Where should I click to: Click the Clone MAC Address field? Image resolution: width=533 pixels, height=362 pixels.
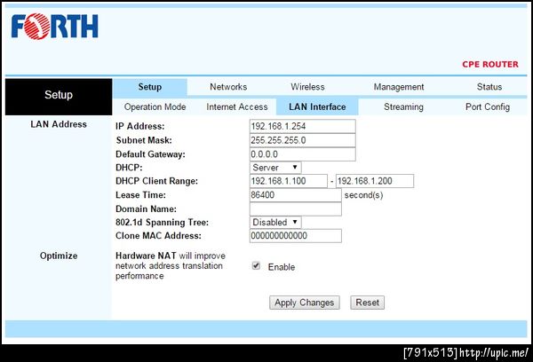click(296, 236)
